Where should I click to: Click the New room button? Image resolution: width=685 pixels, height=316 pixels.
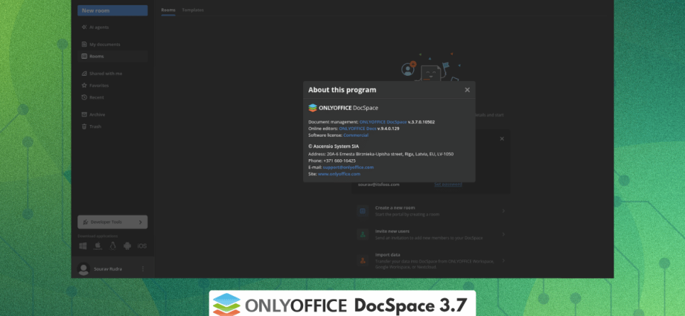(x=112, y=10)
